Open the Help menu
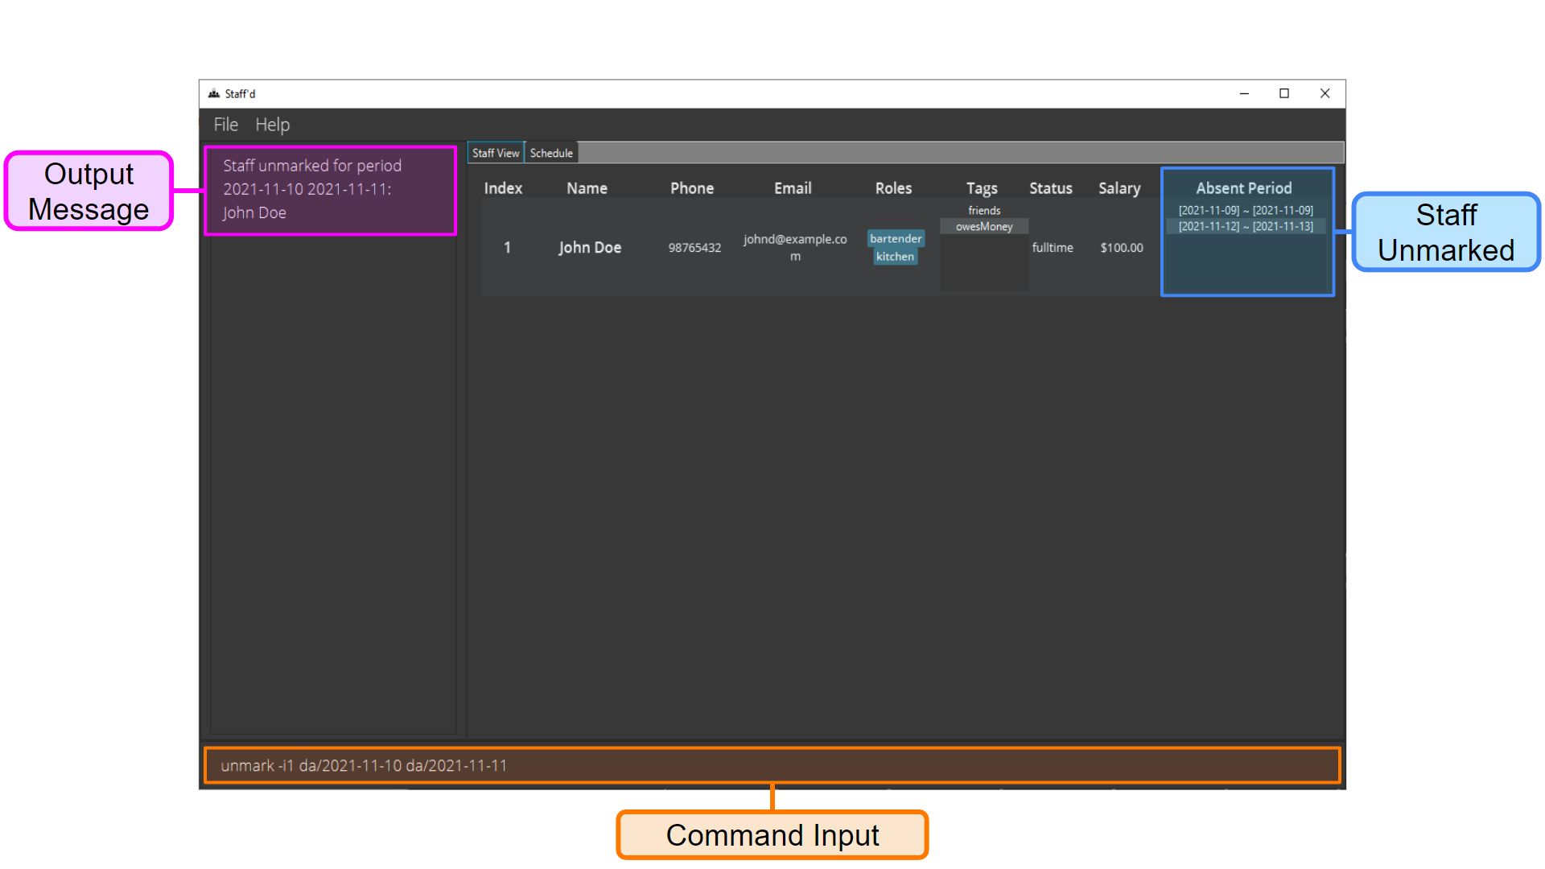1545x869 pixels. [272, 125]
